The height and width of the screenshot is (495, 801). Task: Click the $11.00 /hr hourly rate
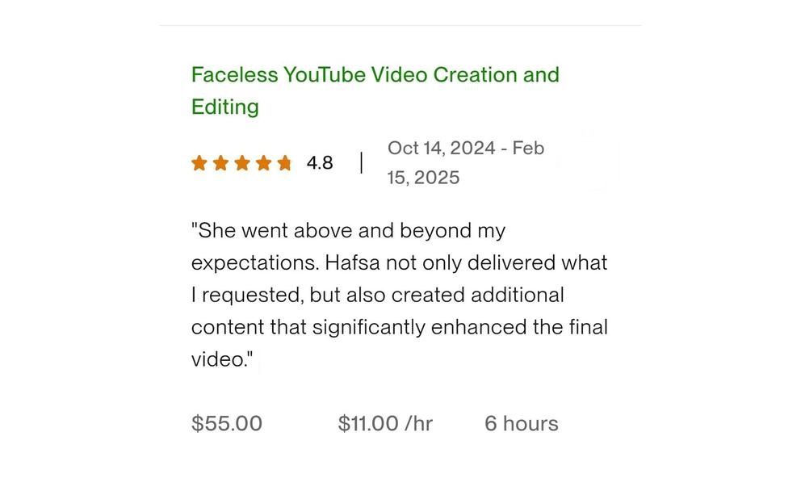click(385, 424)
